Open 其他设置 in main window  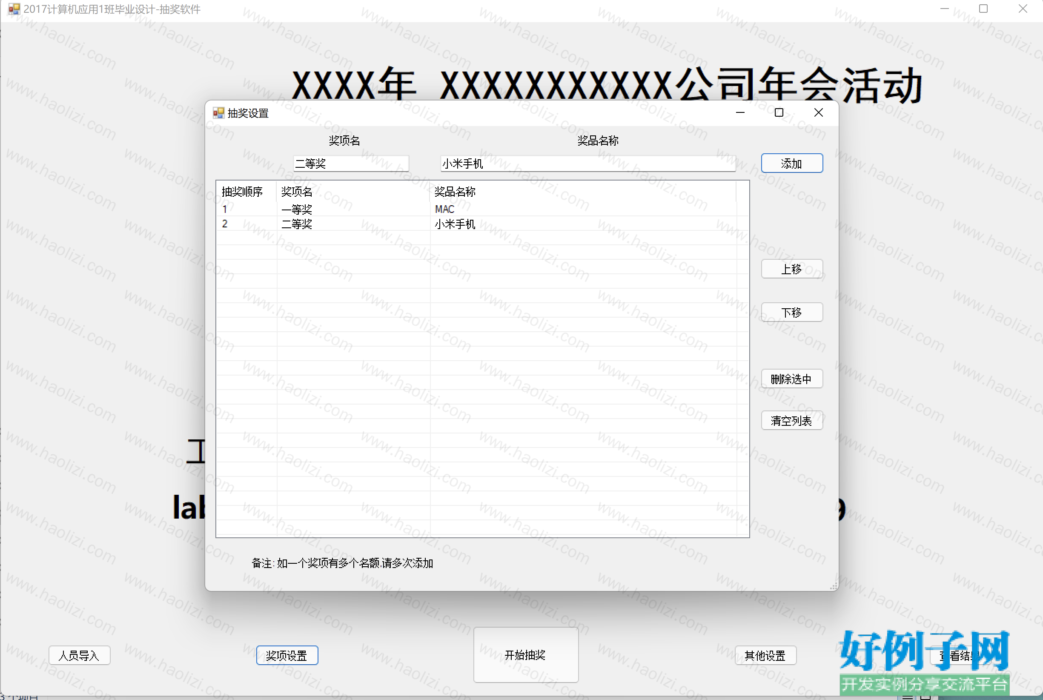click(765, 655)
